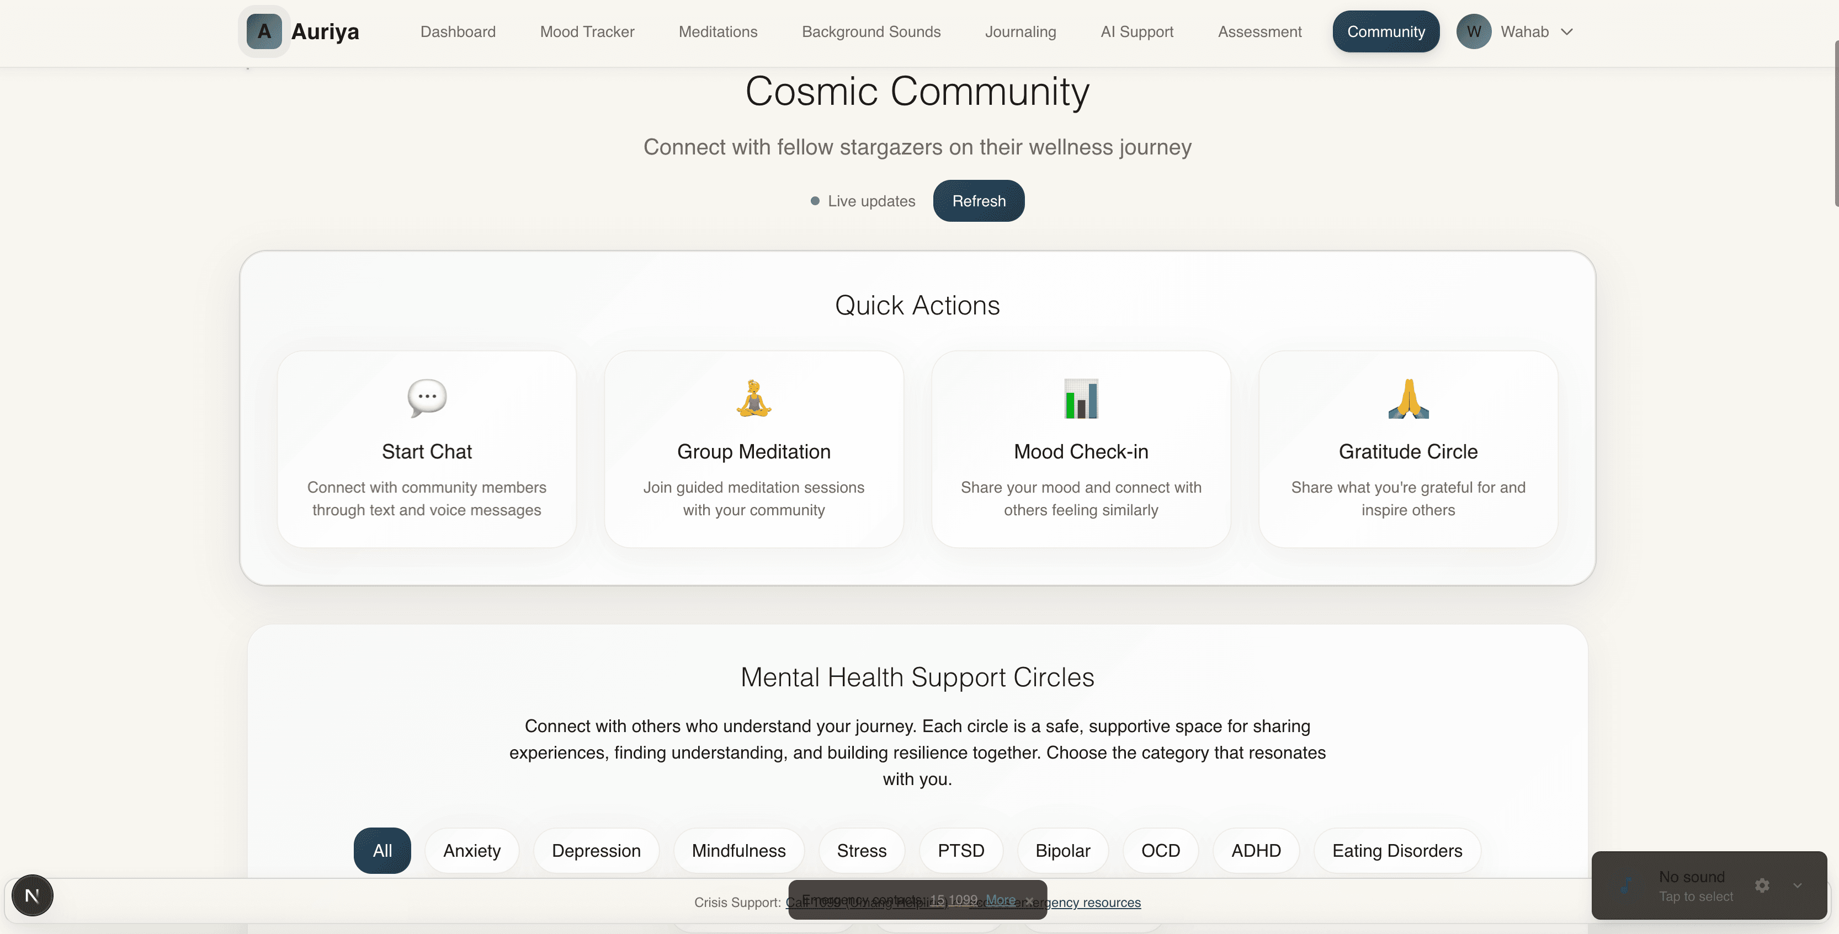Viewport: 1839px width, 934px height.
Task: Open the Gratitude Circle card
Action: coord(1408,449)
